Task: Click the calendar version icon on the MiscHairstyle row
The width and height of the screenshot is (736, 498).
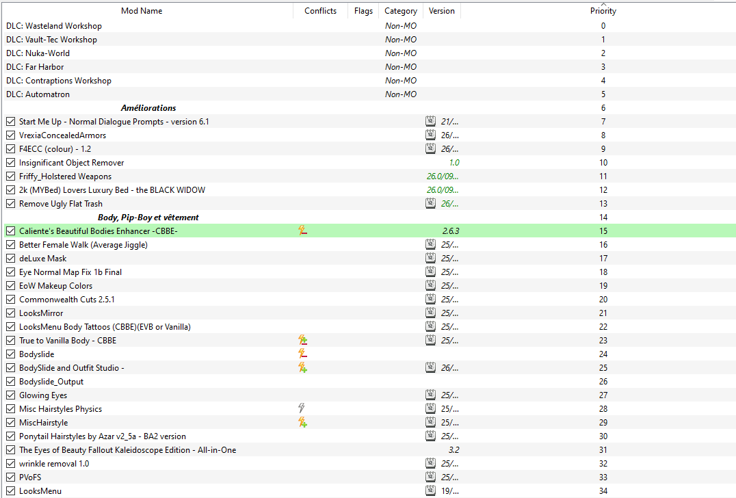Action: (430, 422)
